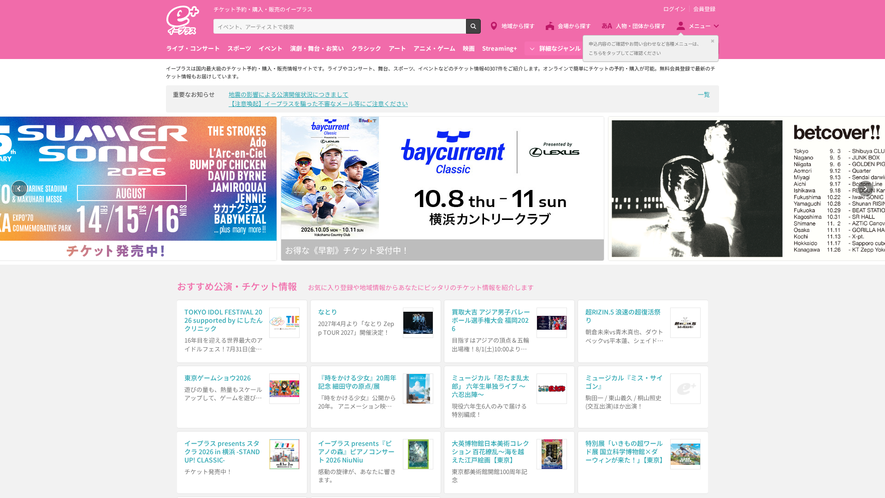Click the user silhouette menu icon
This screenshot has height=498, width=885.
[x=681, y=26]
